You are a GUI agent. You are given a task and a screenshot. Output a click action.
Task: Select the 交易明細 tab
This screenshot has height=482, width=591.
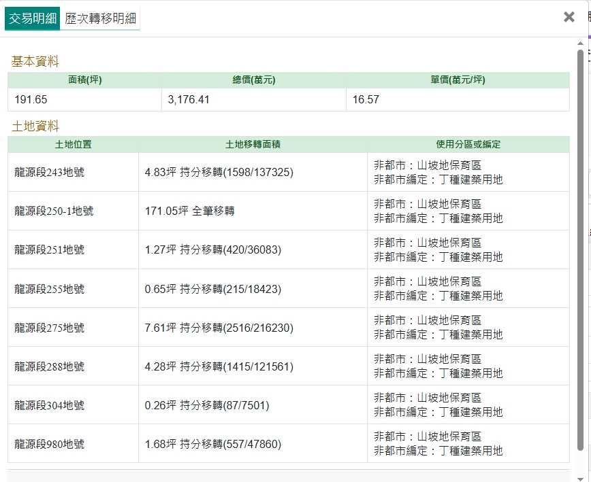coord(32,18)
